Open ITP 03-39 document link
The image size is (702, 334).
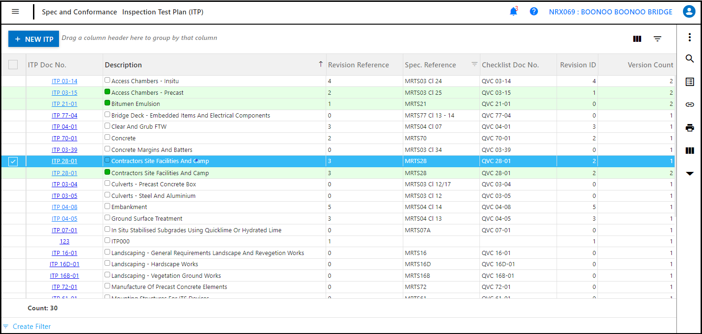click(65, 150)
